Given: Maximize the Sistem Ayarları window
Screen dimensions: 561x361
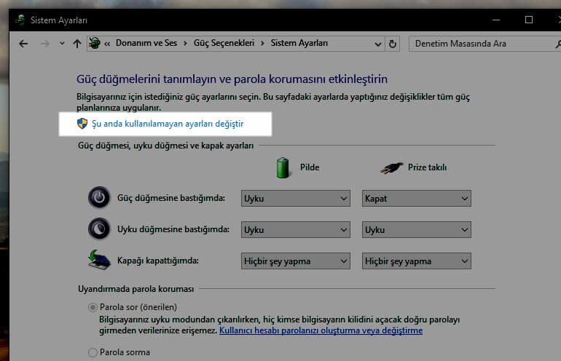Looking at the screenshot, I should [529, 20].
